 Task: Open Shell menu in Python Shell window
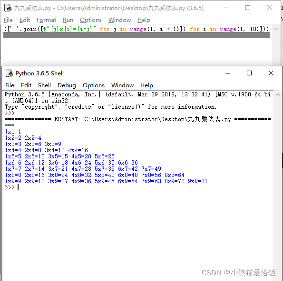tap(44, 85)
